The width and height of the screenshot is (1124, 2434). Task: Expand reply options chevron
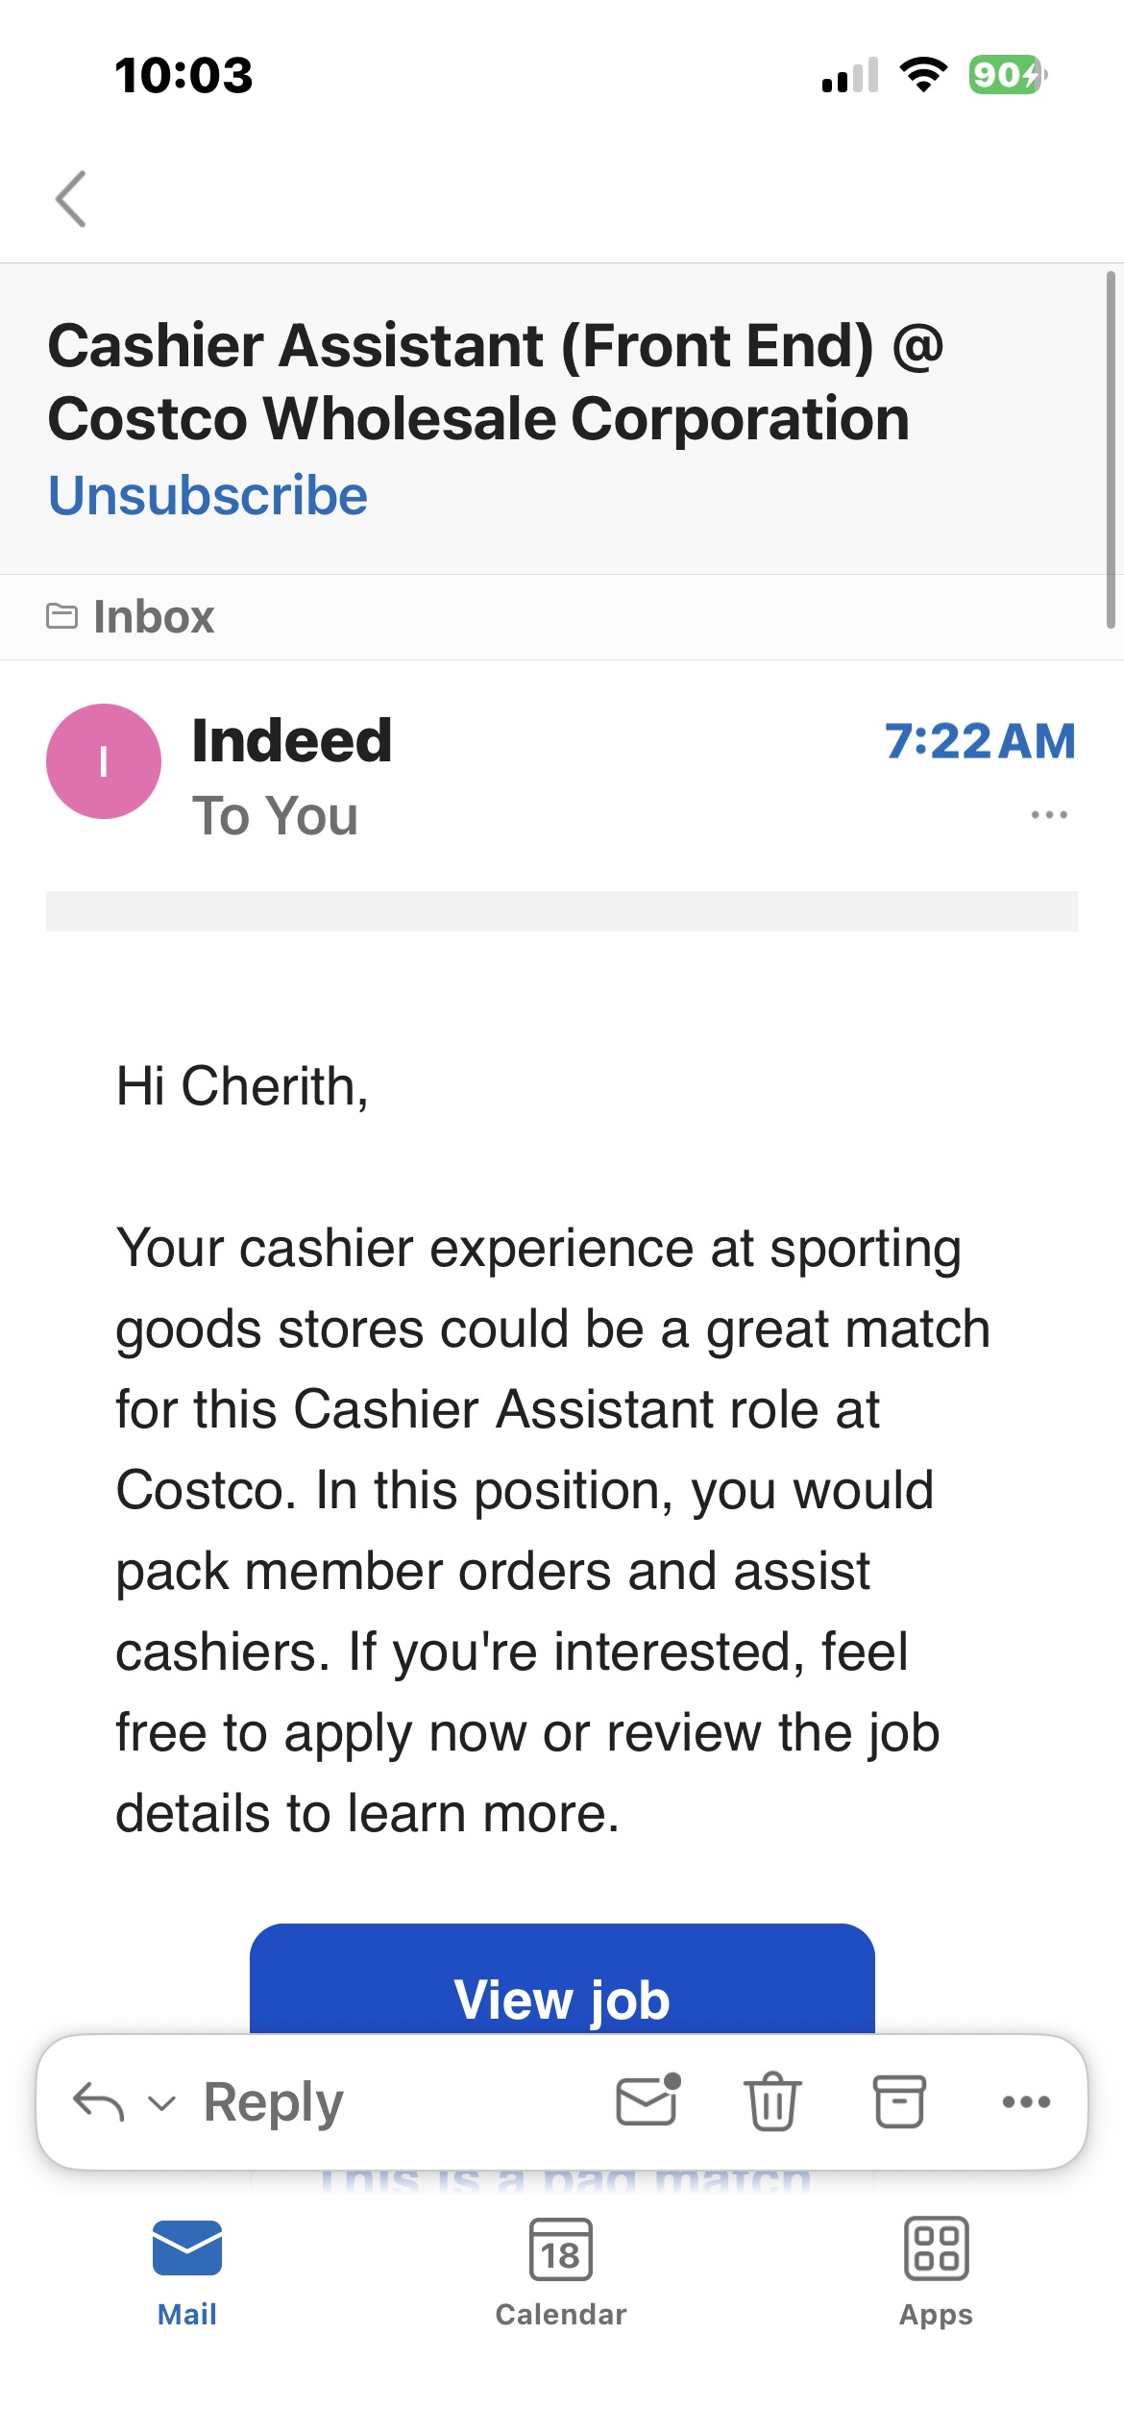tap(161, 2103)
